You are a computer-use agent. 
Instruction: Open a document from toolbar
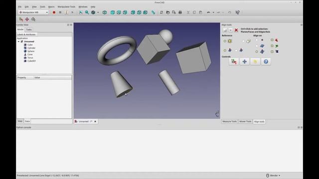(x=167, y=12)
